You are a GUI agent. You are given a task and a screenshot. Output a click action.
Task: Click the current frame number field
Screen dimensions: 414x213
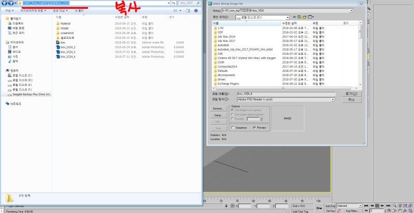point(377,210)
